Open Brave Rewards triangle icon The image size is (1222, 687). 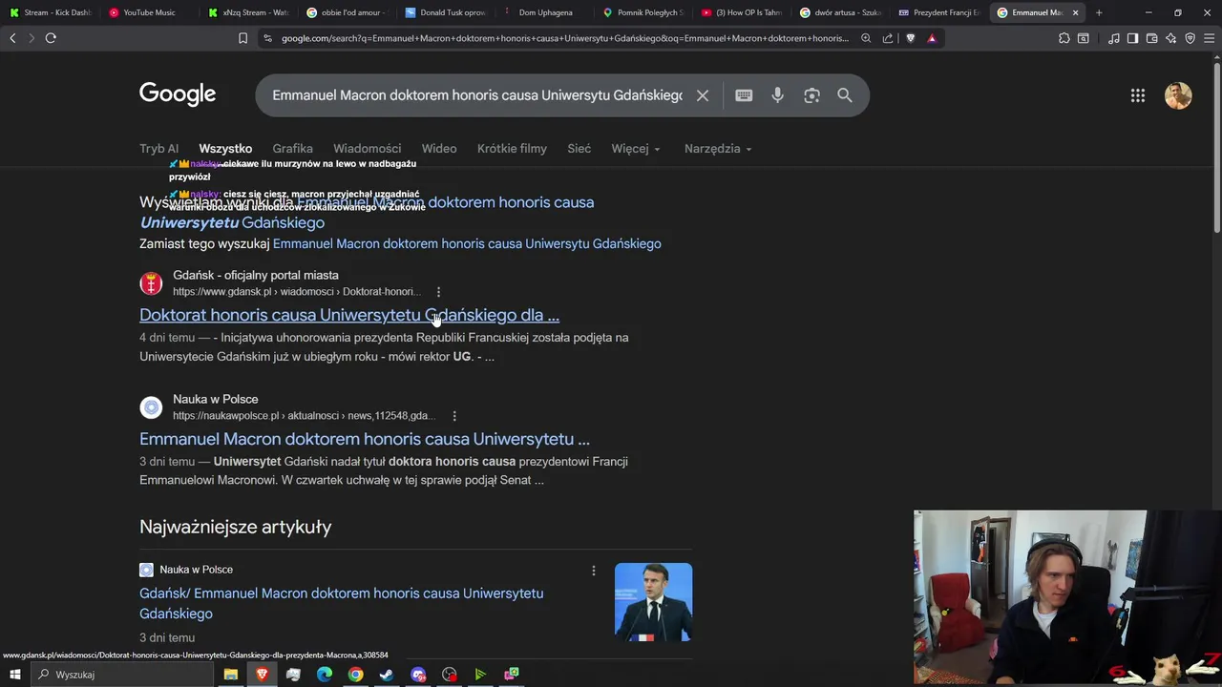click(932, 38)
